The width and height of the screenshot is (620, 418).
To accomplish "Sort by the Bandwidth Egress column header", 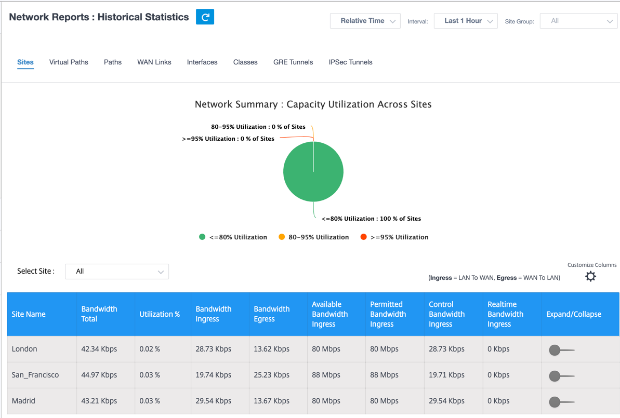I will 278,314.
